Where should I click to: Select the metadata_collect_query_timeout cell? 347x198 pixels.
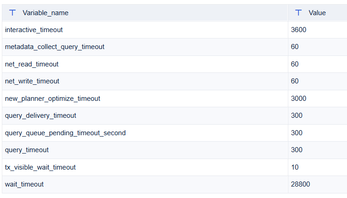pyautogui.click(x=145, y=47)
